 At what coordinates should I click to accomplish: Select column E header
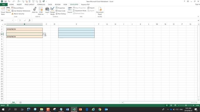tap(76, 24)
